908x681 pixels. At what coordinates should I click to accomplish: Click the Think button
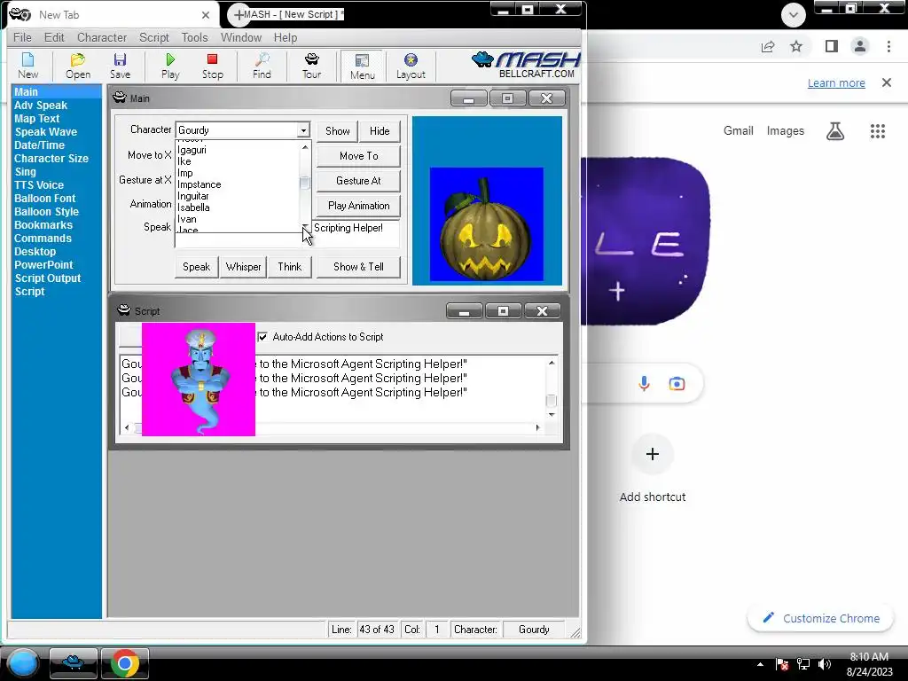click(290, 267)
